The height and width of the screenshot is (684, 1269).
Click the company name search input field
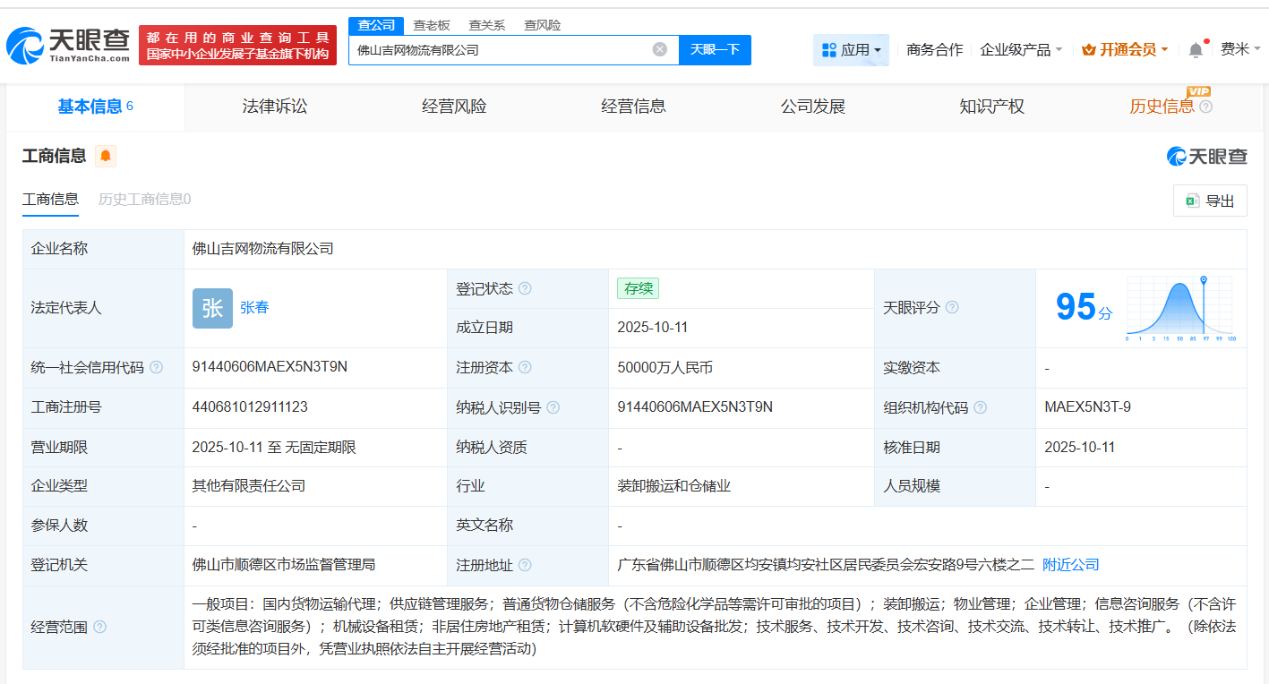(x=497, y=50)
